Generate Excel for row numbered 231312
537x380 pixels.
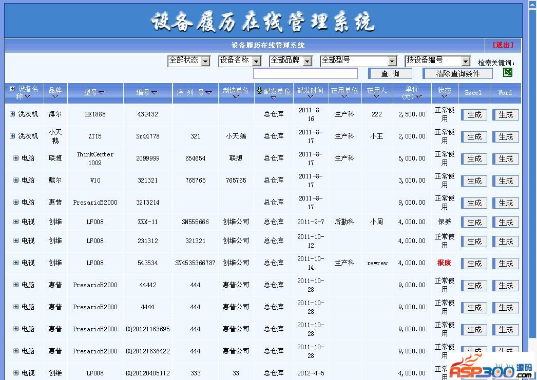coord(474,242)
